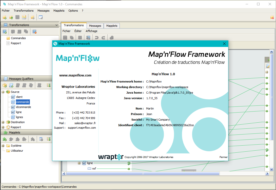276x190 pixels.
Task: Click the horizontal scrollbar left arrow
Action: click(x=64, y=174)
